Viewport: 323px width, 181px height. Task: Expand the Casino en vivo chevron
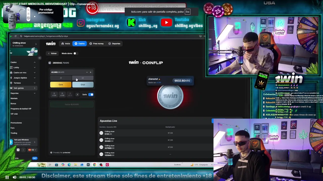35,73
